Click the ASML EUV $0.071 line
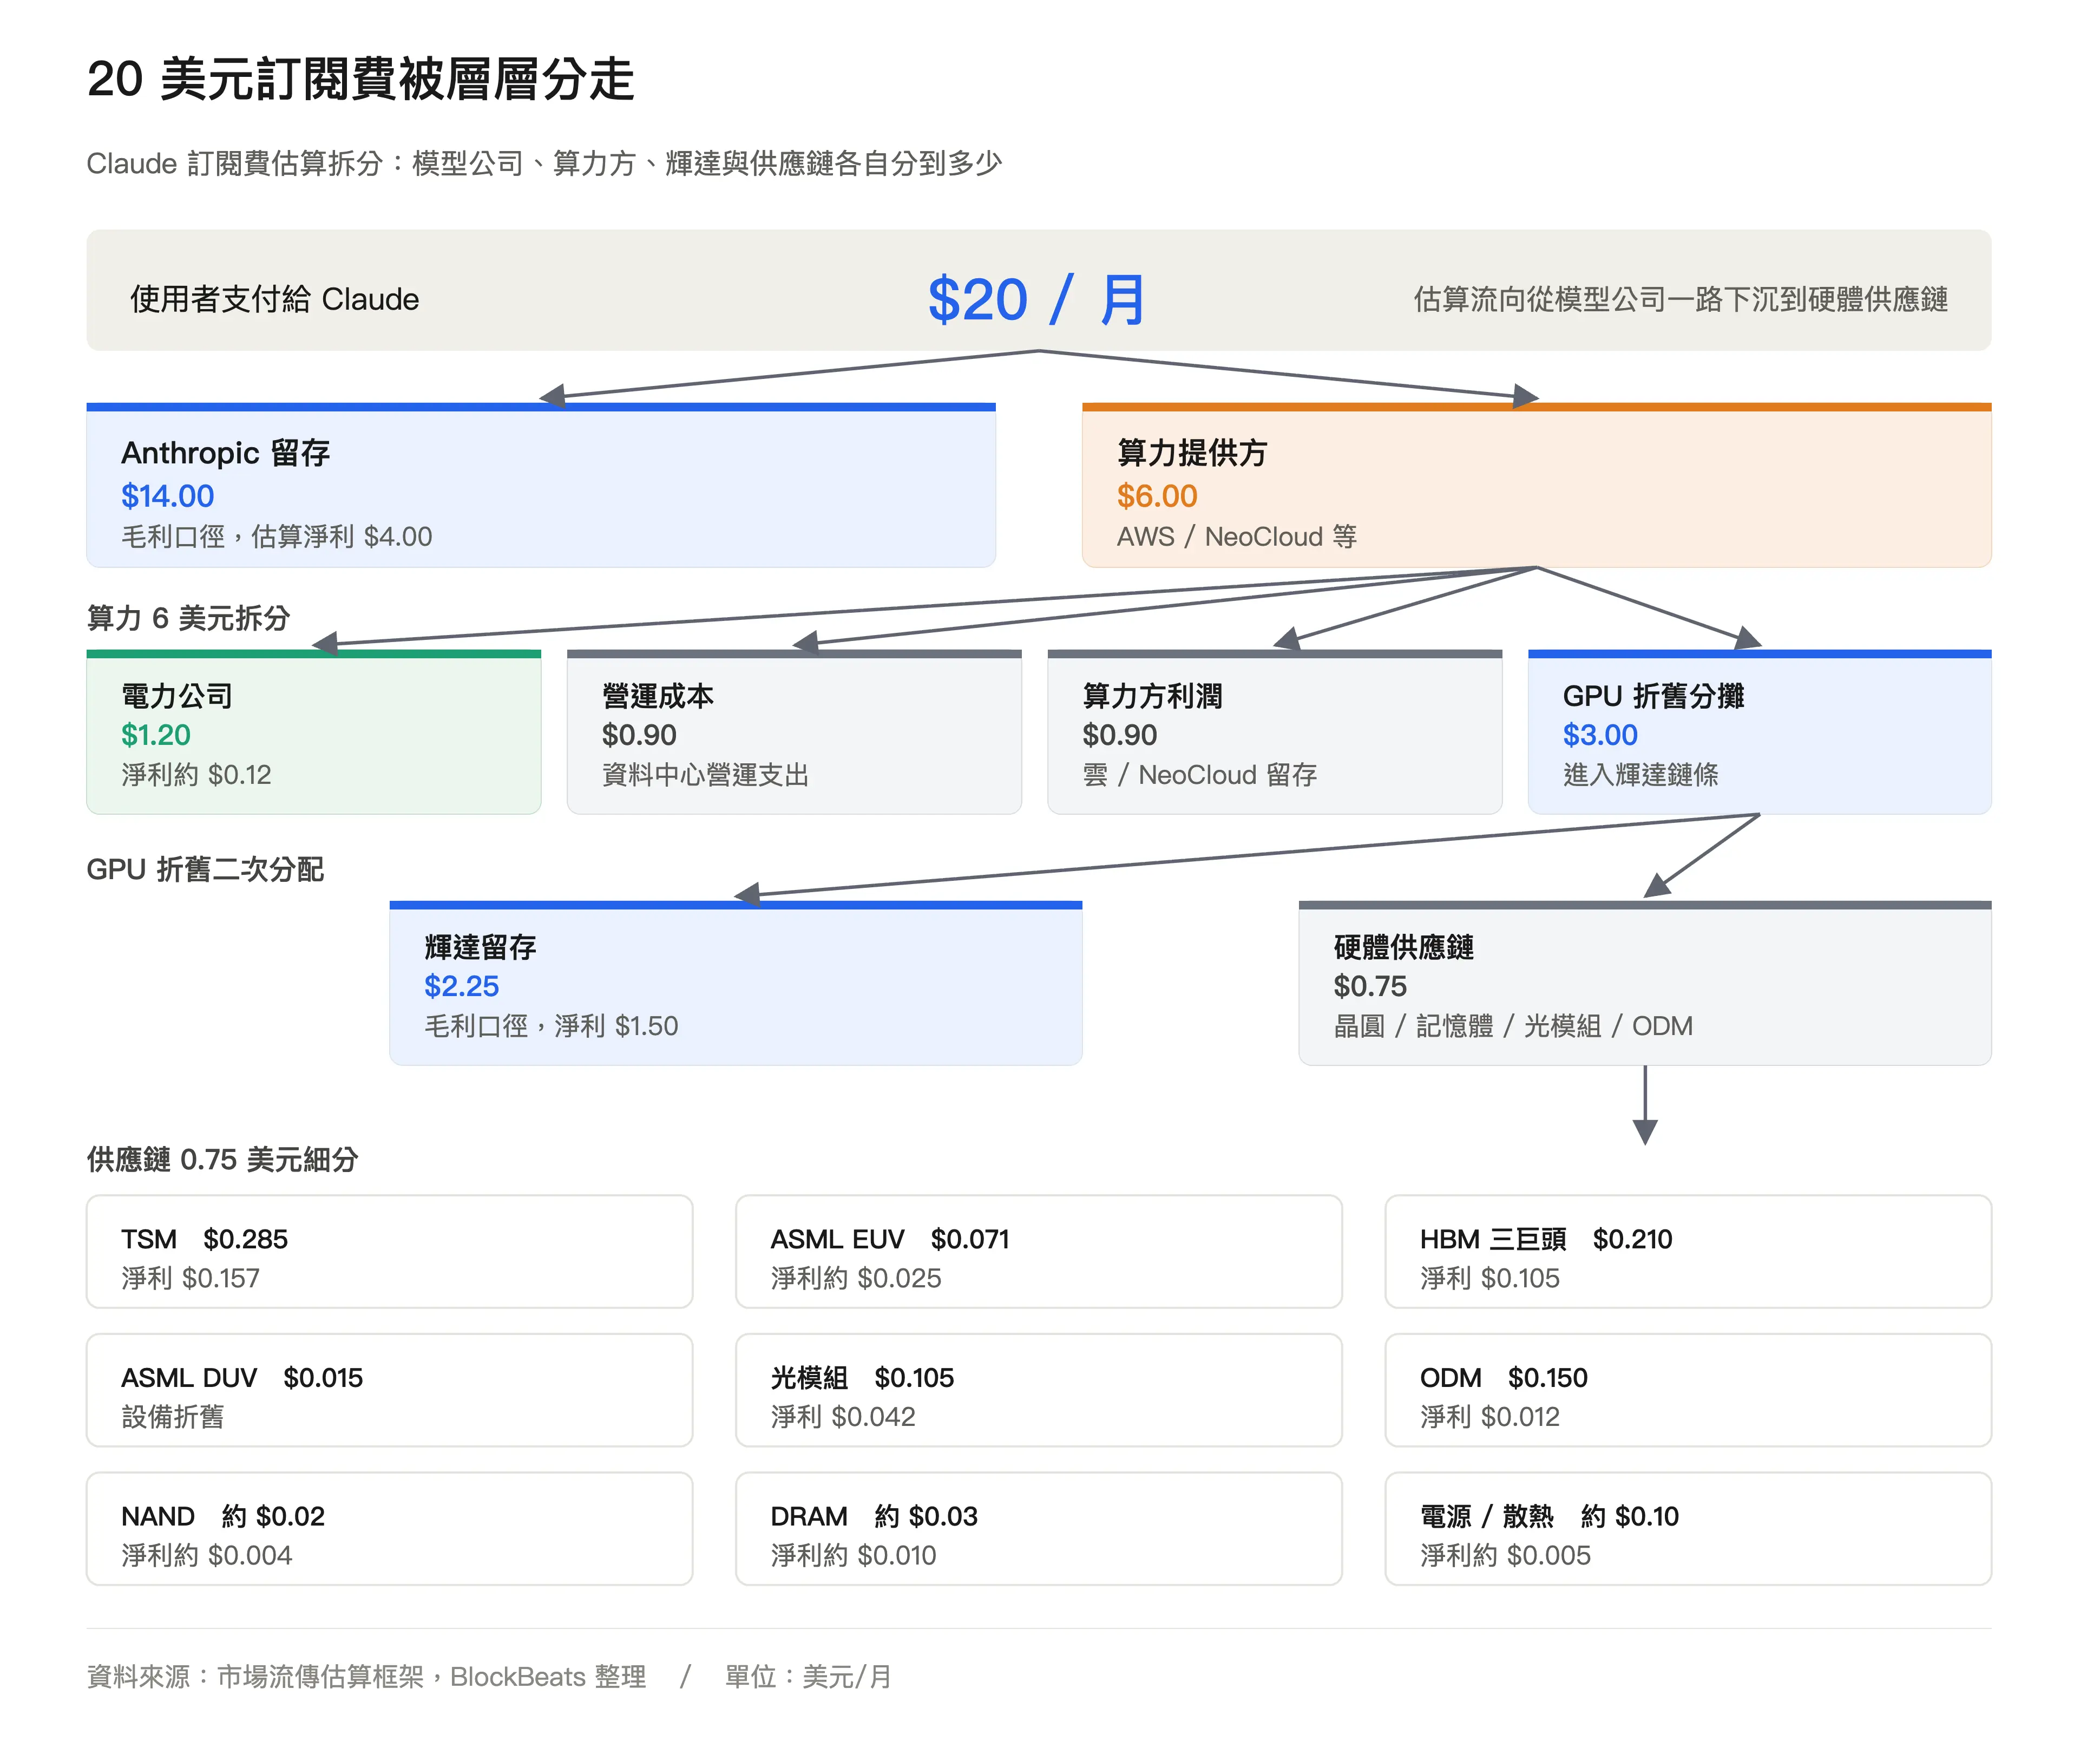The height and width of the screenshot is (1754, 2100). pos(890,1239)
